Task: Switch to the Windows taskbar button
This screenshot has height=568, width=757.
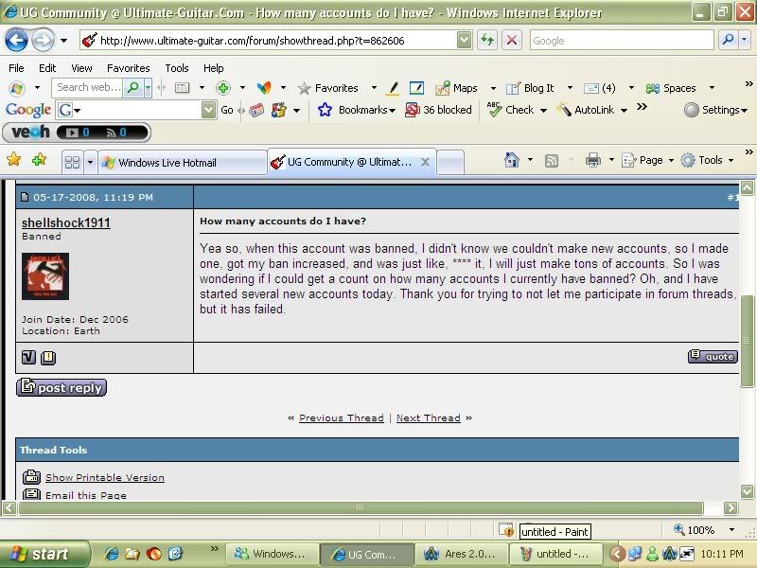Action: pyautogui.click(x=273, y=554)
